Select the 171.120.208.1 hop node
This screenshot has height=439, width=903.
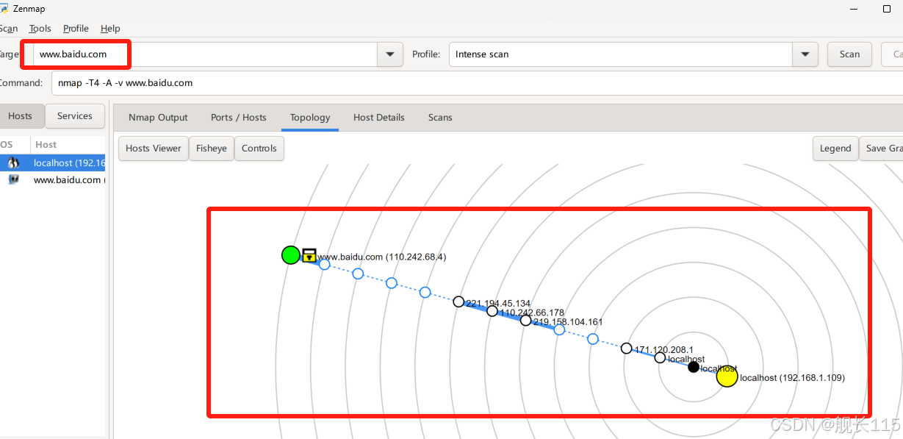click(626, 348)
